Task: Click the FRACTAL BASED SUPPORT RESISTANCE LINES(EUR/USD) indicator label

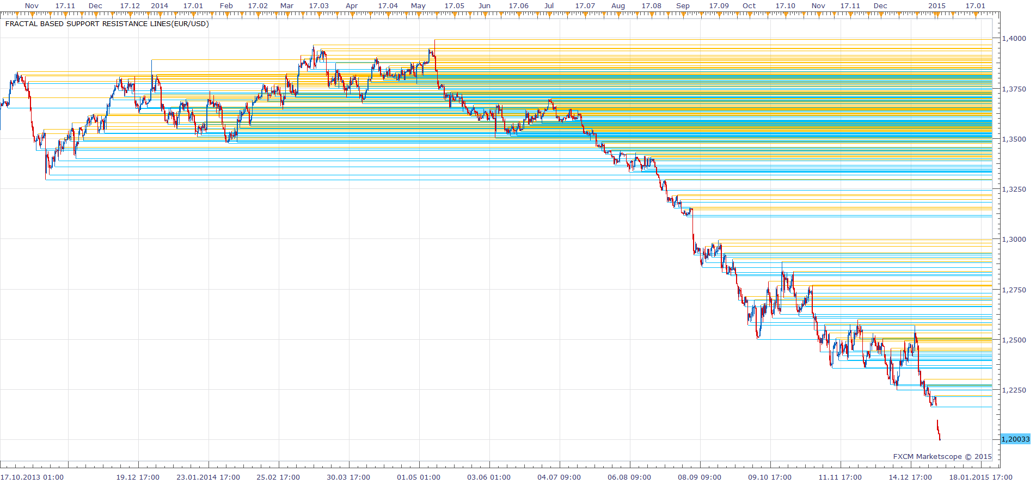Action: click(x=107, y=24)
